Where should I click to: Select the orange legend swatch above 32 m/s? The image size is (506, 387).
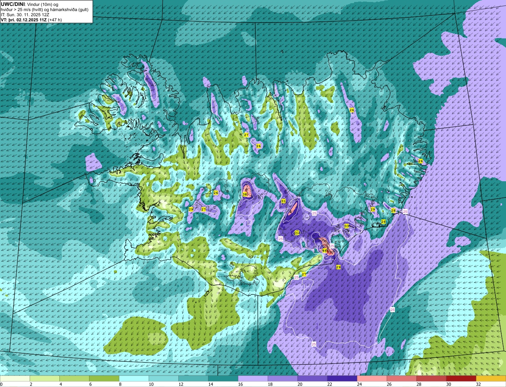tap(491, 378)
